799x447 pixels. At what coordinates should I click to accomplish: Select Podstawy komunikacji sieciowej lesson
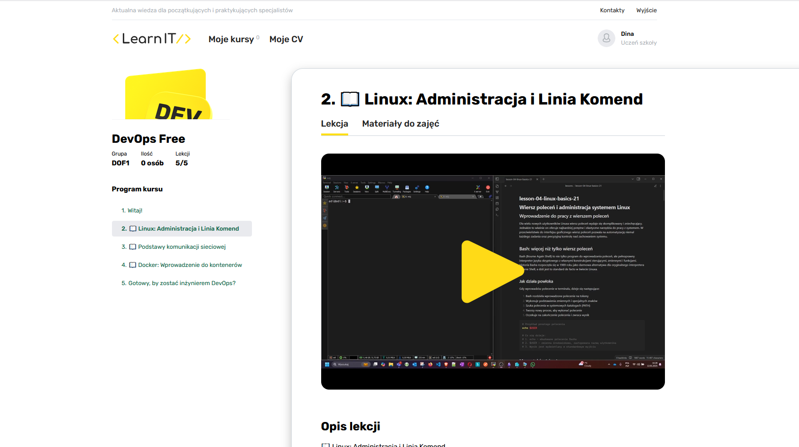click(182, 247)
